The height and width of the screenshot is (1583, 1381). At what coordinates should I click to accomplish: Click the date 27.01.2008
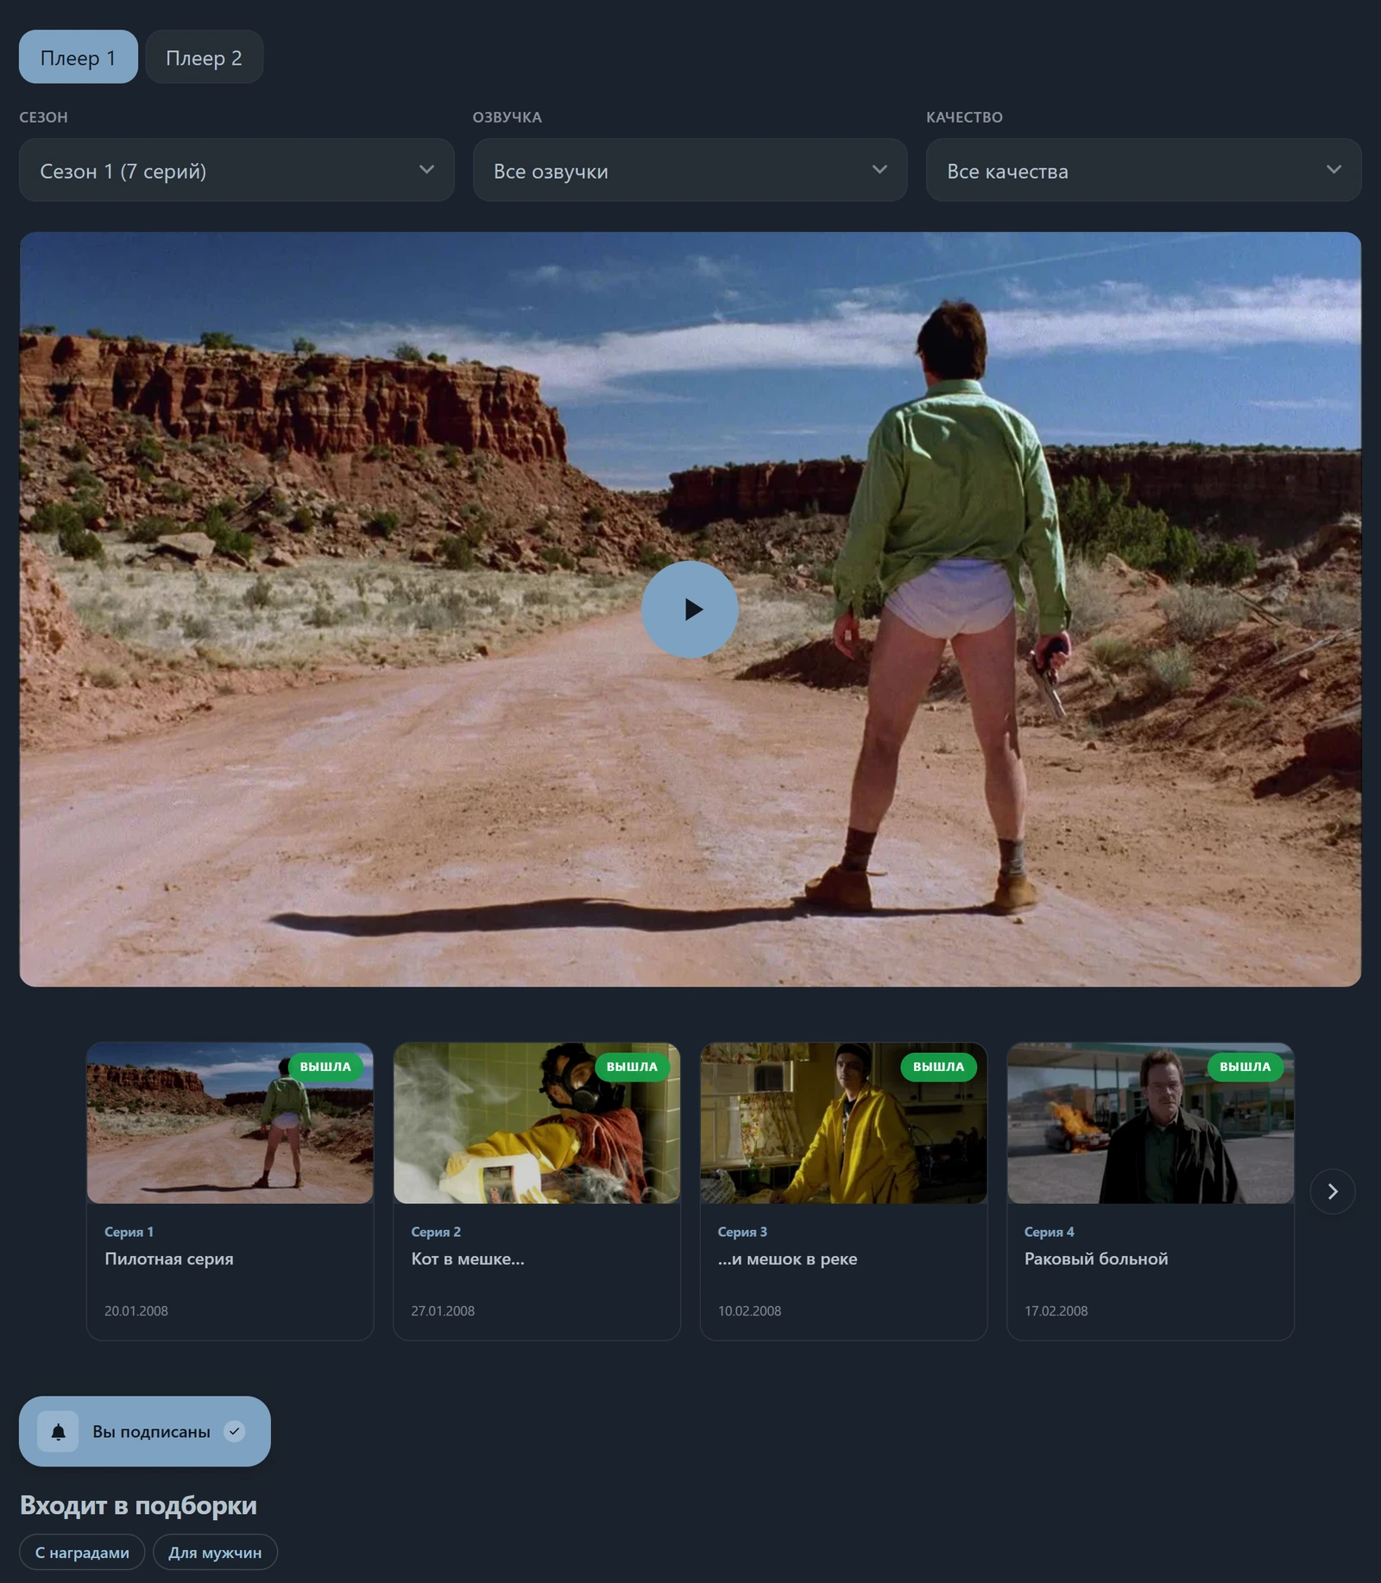(x=443, y=1310)
